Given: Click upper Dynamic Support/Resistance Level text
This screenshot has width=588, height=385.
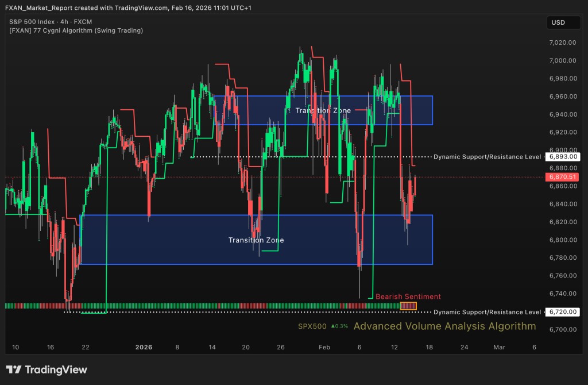Looking at the screenshot, I should (x=487, y=156).
